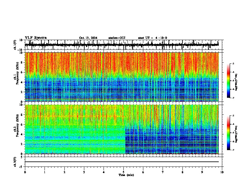Click the 'ch.1(V)' waveform axis label
This screenshot has height=193, width=250.
click(x=15, y=45)
